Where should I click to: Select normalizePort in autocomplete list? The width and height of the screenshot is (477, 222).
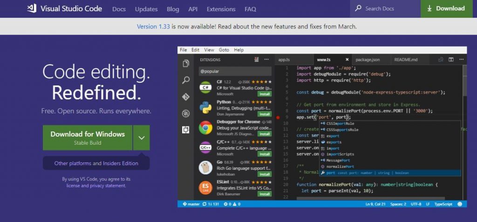pyautogui.click(x=390, y=166)
